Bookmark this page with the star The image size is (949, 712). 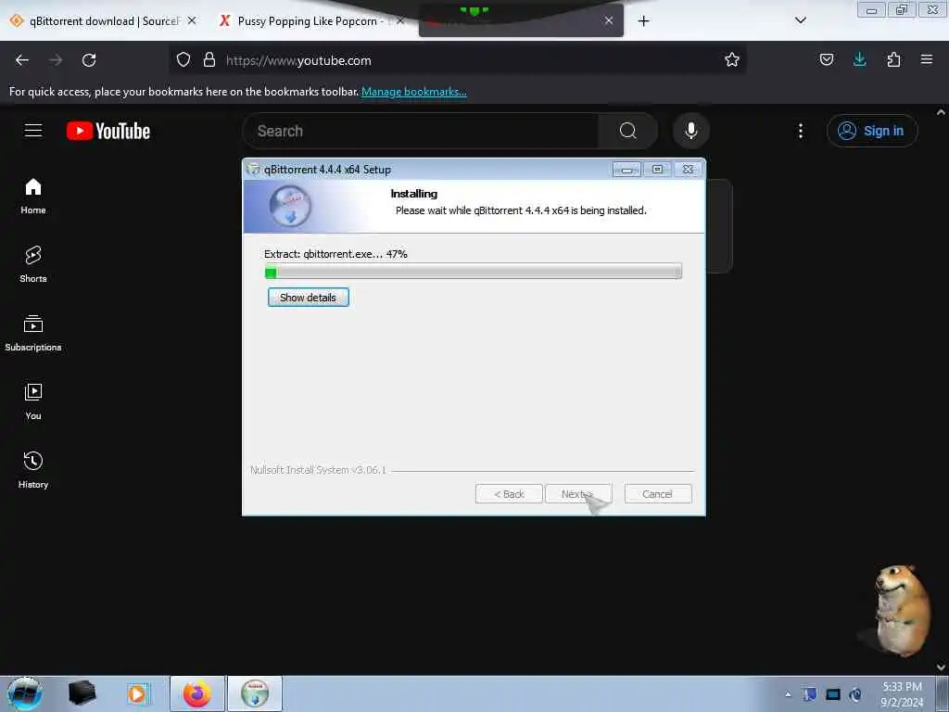(732, 59)
